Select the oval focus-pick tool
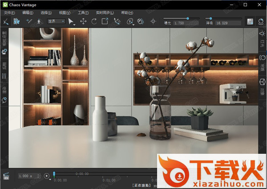Image resolution: width=267 pixels, height=189 pixels. pyautogui.click(x=130, y=21)
